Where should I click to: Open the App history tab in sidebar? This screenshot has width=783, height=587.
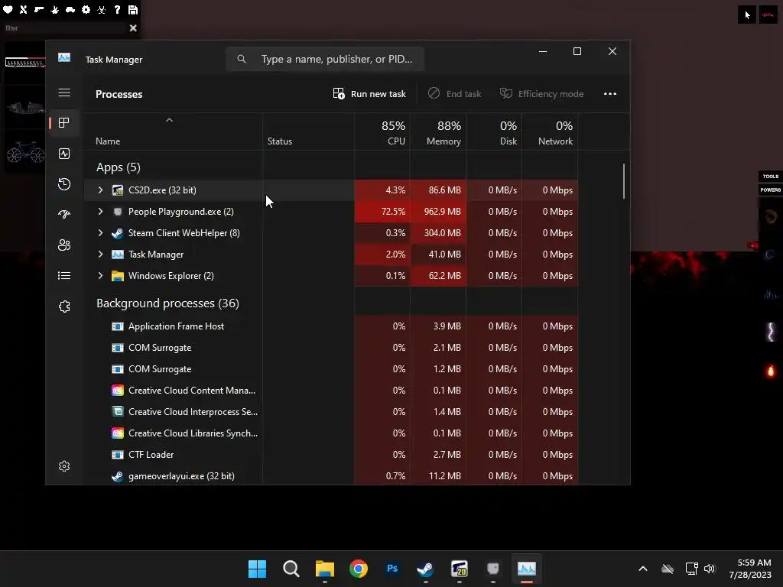point(64,184)
